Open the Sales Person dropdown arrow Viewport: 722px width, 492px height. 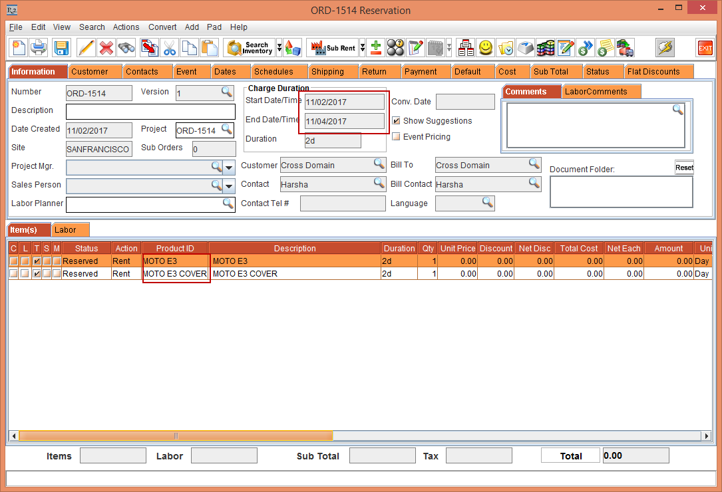(x=229, y=185)
